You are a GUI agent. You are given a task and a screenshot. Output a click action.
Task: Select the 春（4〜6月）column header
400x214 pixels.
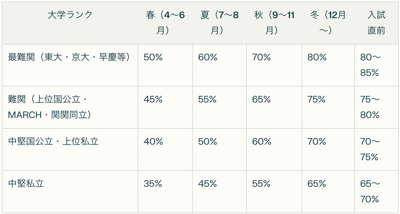pyautogui.click(x=165, y=23)
